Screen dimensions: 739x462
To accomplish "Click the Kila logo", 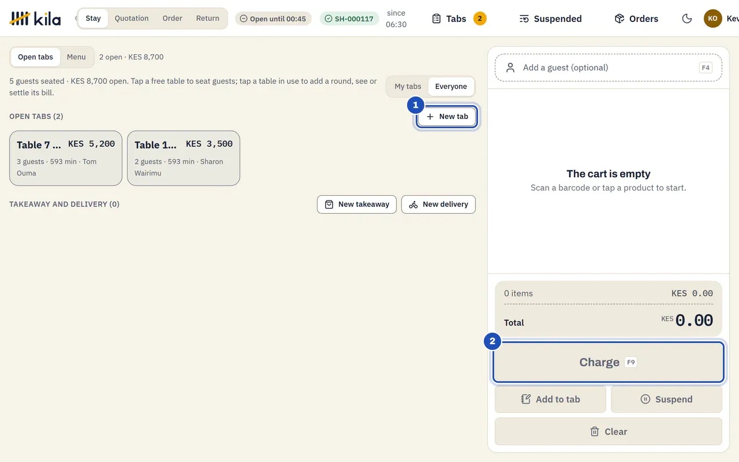I will point(35,18).
